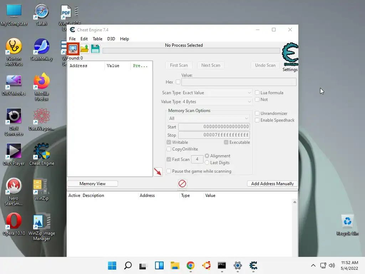Image resolution: width=365 pixels, height=274 pixels.
Task: Click the red arrow add-to-list icon
Action: pos(158,172)
